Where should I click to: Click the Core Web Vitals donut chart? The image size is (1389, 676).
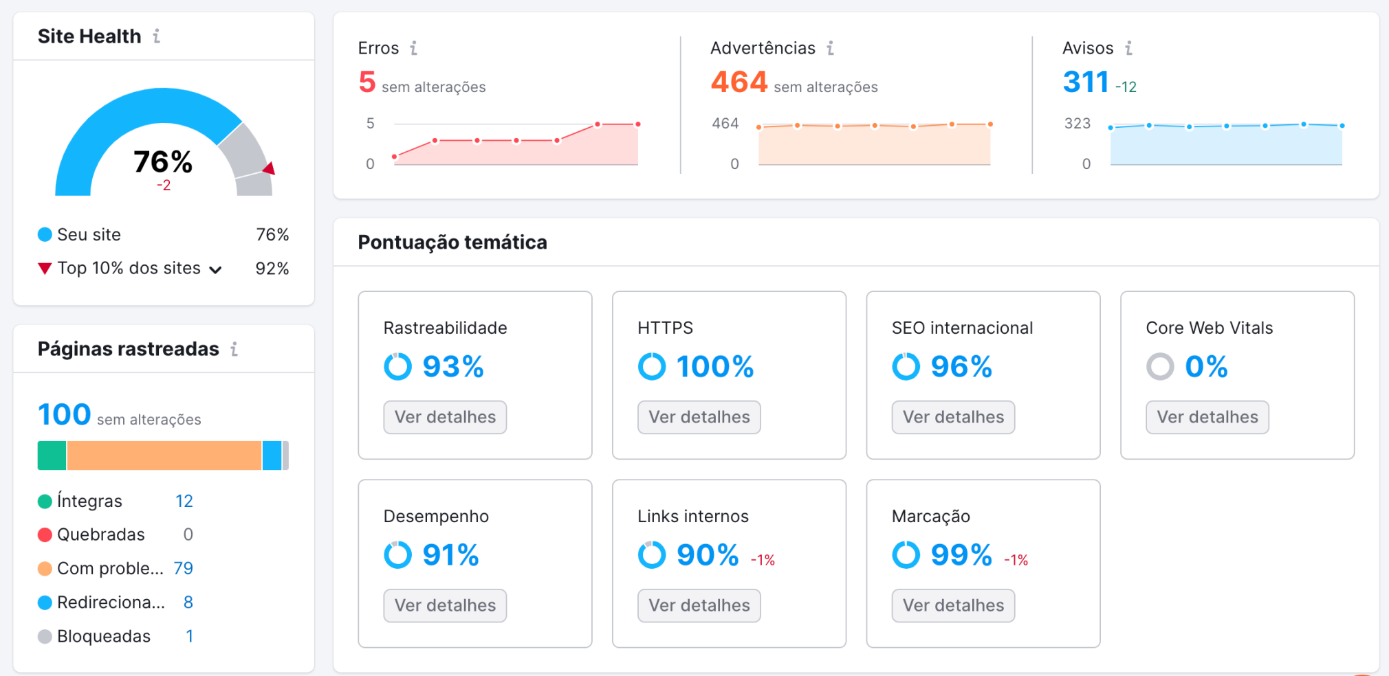tap(1160, 366)
